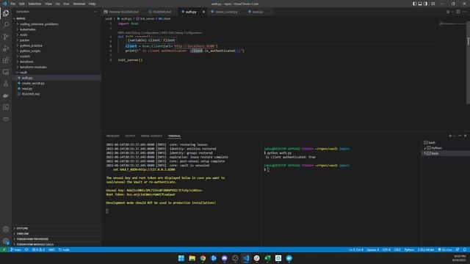Toggle primary side bar visibility
Screen dimensions: 470x264
414,4
